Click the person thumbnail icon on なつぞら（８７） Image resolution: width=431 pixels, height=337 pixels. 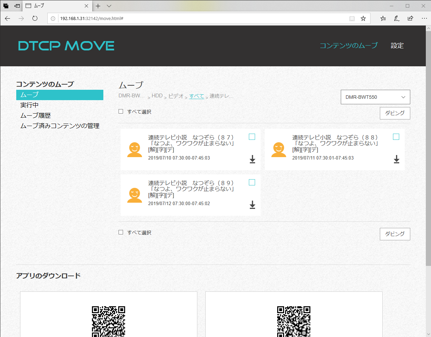coord(135,149)
